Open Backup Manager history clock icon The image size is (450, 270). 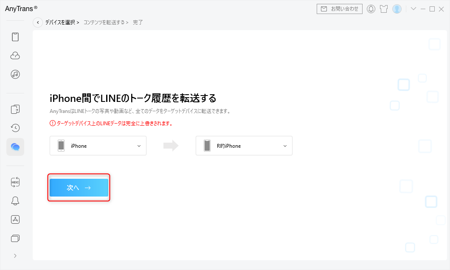pos(15,128)
